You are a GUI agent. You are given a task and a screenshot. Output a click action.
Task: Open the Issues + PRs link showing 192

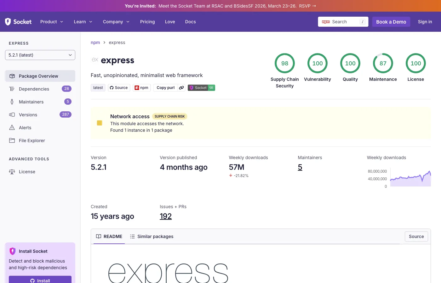[166, 216]
